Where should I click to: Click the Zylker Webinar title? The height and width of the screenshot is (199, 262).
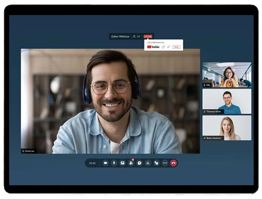pyautogui.click(x=120, y=36)
